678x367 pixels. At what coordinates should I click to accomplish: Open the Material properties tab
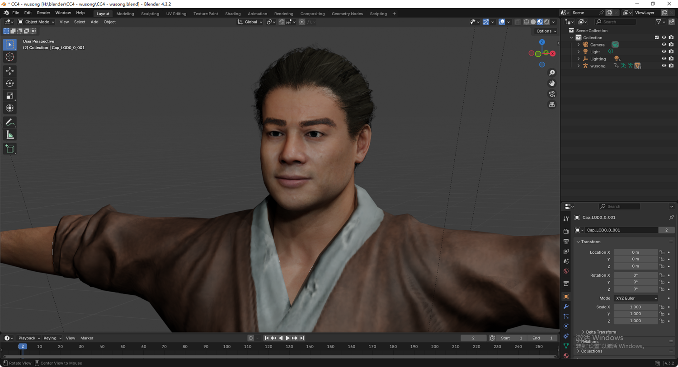click(x=566, y=356)
